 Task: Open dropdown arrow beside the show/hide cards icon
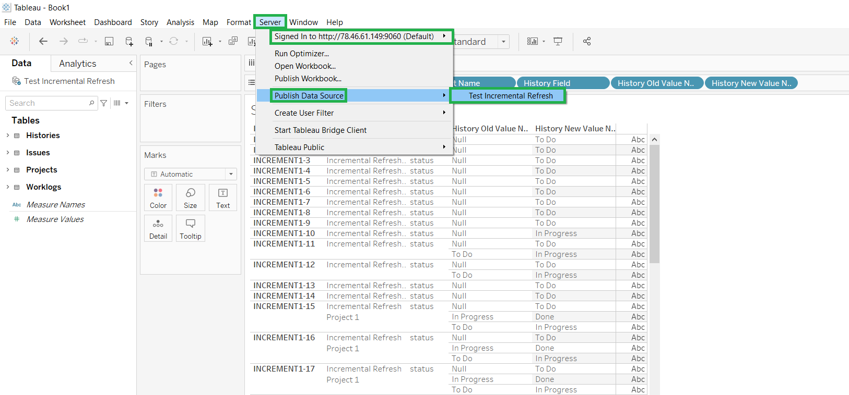point(544,42)
